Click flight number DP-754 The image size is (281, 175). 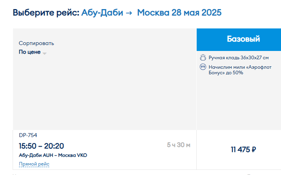[28, 135]
